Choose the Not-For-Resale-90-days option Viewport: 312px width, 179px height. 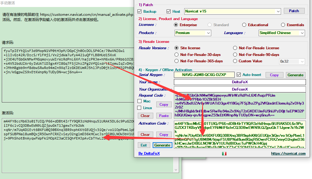click(235, 55)
